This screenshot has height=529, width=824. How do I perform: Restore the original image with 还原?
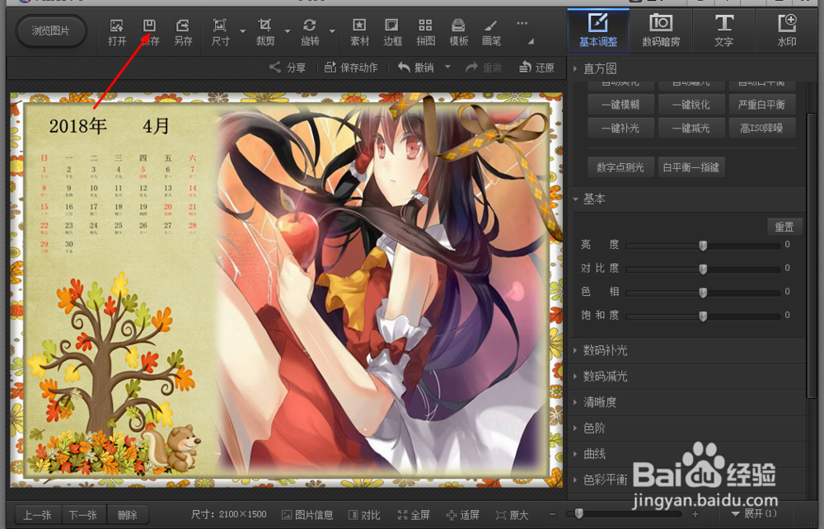tap(536, 68)
